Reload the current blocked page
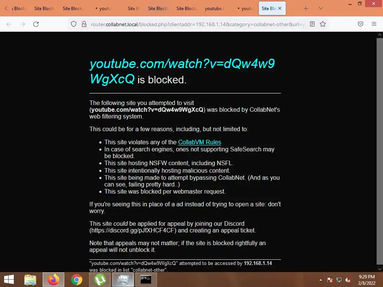The image size is (383, 287). [36, 24]
